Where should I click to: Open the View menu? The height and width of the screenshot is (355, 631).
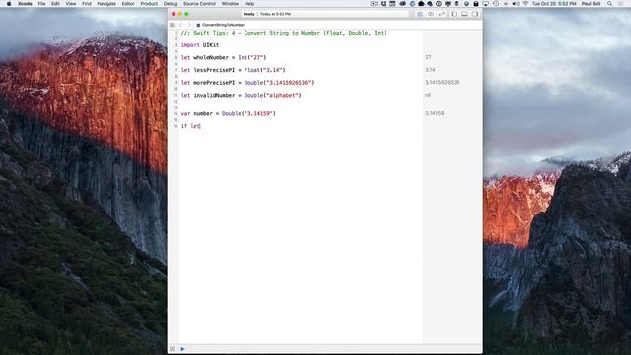pyautogui.click(x=71, y=4)
